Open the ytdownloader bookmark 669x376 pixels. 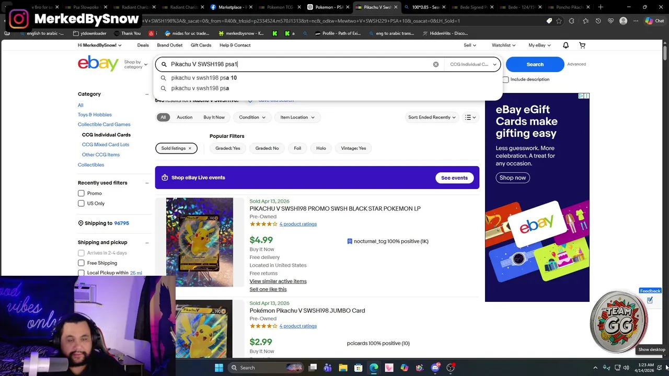[90, 33]
